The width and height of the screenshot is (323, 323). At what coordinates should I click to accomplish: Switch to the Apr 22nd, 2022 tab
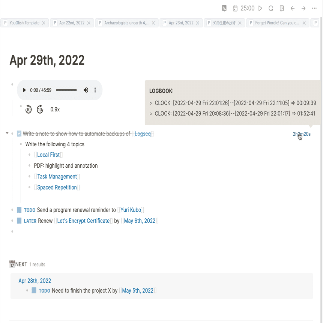(72, 23)
